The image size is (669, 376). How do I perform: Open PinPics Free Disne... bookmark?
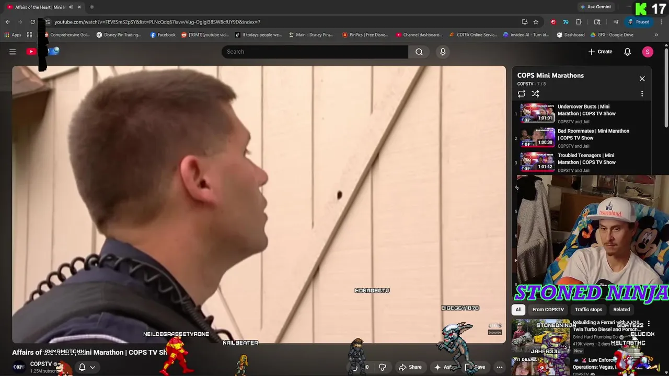tap(365, 35)
